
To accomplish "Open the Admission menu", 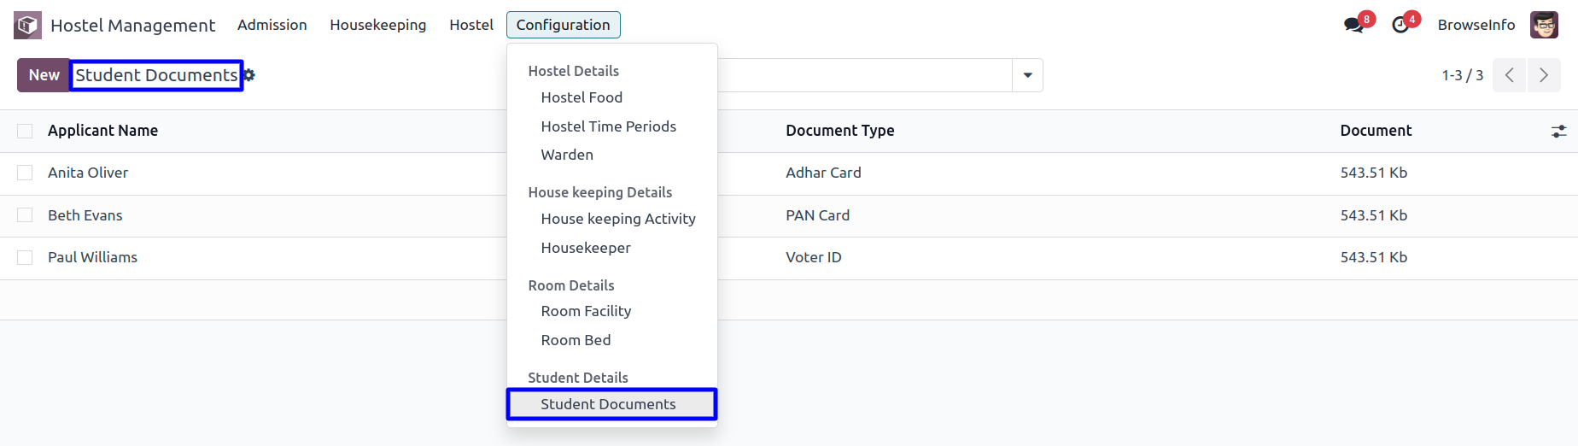I will pyautogui.click(x=272, y=25).
